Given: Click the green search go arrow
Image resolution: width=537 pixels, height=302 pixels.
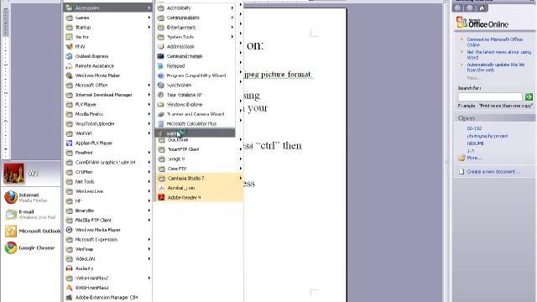Looking at the screenshot, I should pyautogui.click(x=529, y=97).
